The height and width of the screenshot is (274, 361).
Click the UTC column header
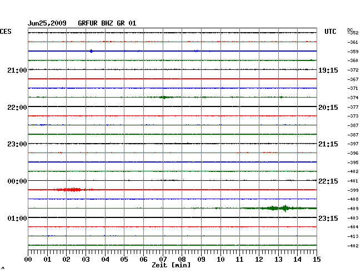pyautogui.click(x=330, y=32)
